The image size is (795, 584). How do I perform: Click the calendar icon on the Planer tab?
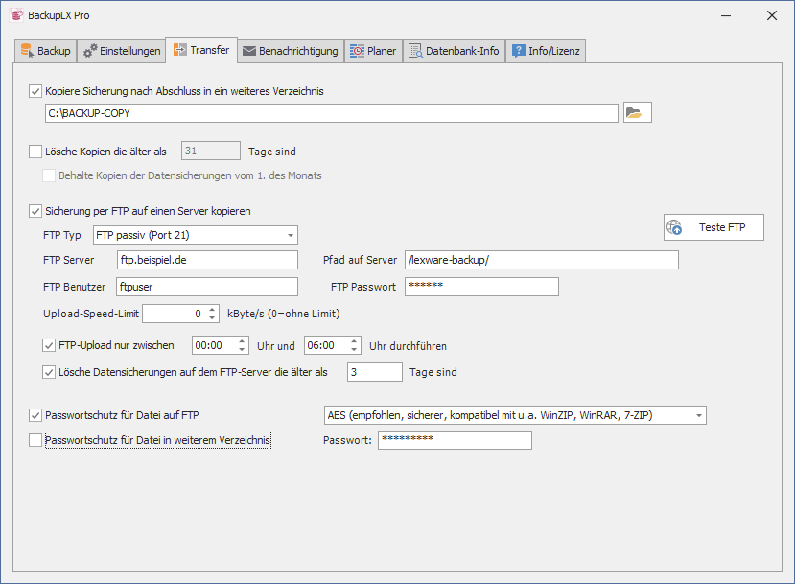coord(356,51)
